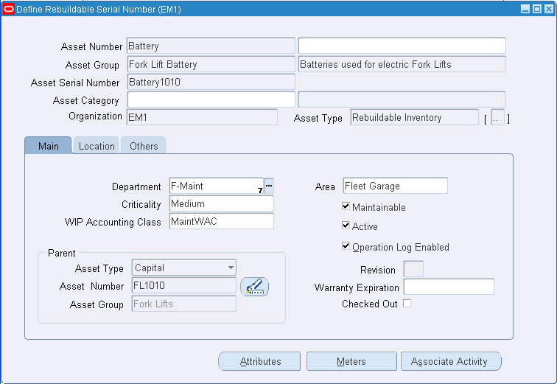The height and width of the screenshot is (384, 557).
Task: Click the Asset Group description field
Action: tap(402, 64)
